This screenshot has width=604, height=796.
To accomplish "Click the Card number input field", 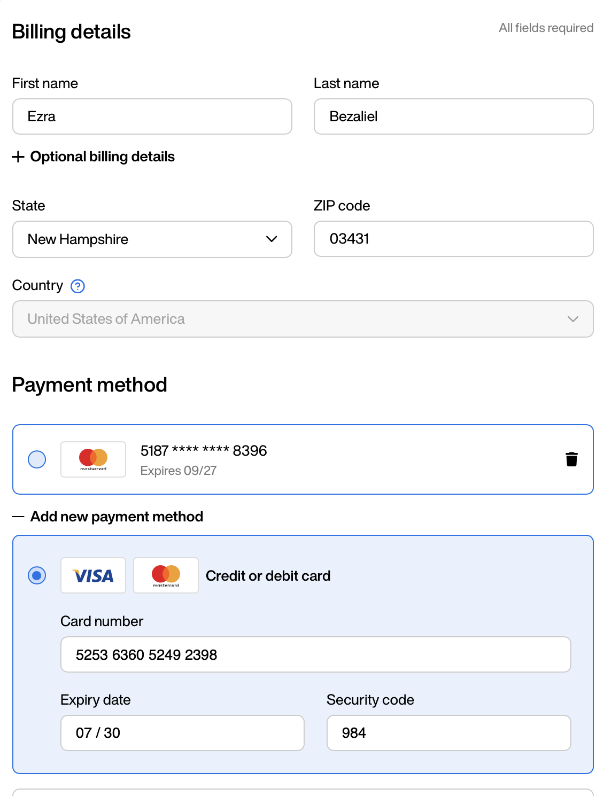I will tap(316, 654).
